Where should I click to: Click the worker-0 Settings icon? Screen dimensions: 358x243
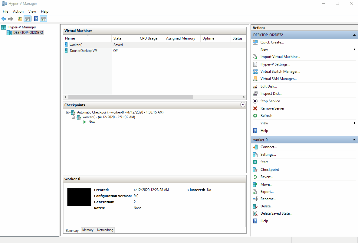click(x=255, y=155)
